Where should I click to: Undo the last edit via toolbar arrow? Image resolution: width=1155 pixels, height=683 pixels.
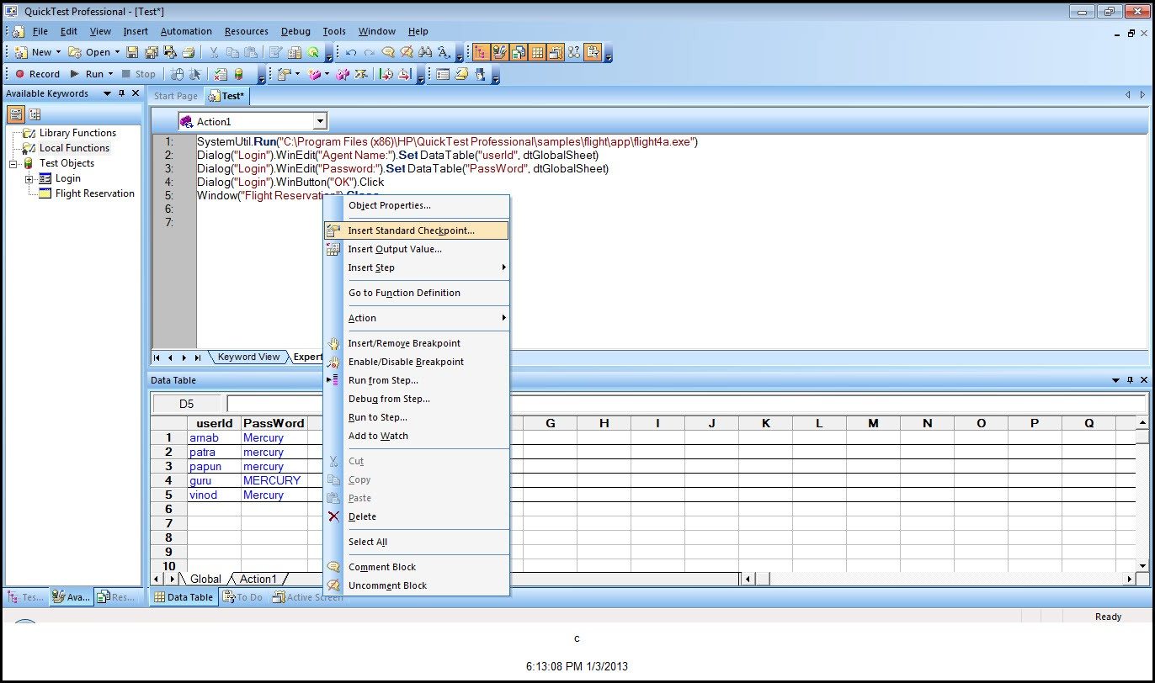click(351, 52)
